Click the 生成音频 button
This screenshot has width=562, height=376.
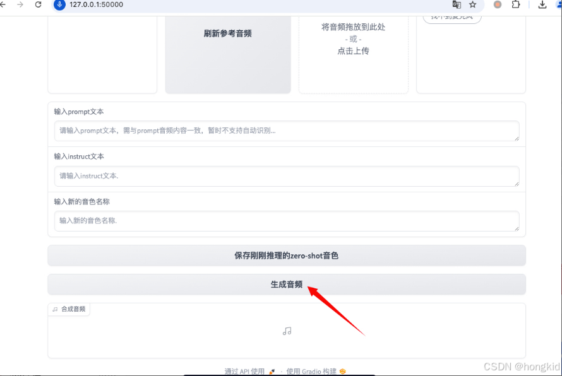tap(287, 285)
